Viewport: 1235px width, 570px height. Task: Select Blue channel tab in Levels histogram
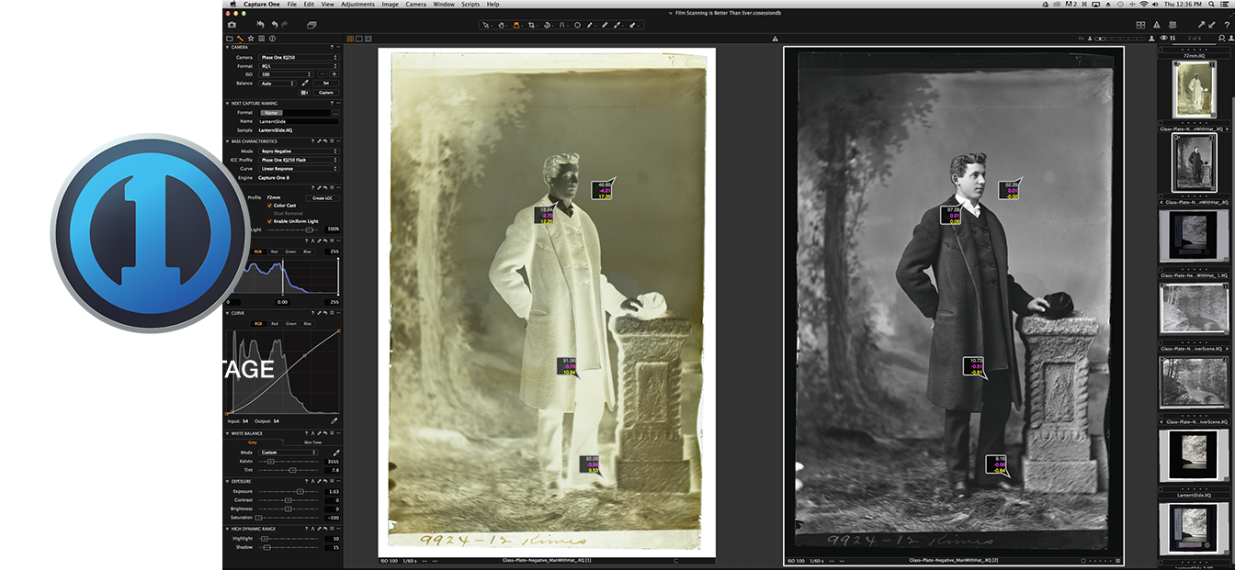(x=307, y=251)
